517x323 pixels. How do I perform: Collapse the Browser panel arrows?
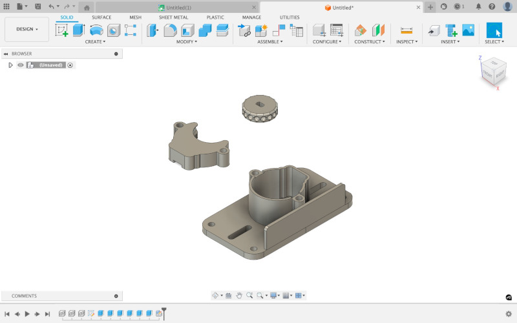pos(6,54)
